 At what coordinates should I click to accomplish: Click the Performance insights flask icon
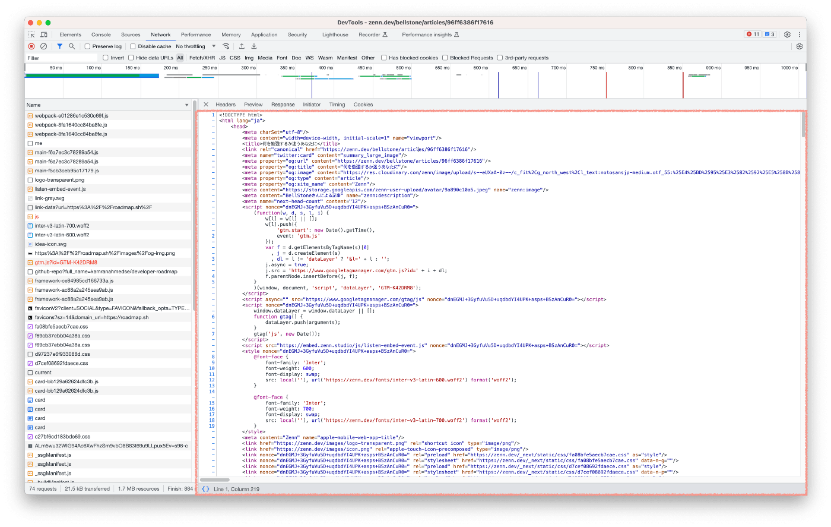pyautogui.click(x=456, y=34)
